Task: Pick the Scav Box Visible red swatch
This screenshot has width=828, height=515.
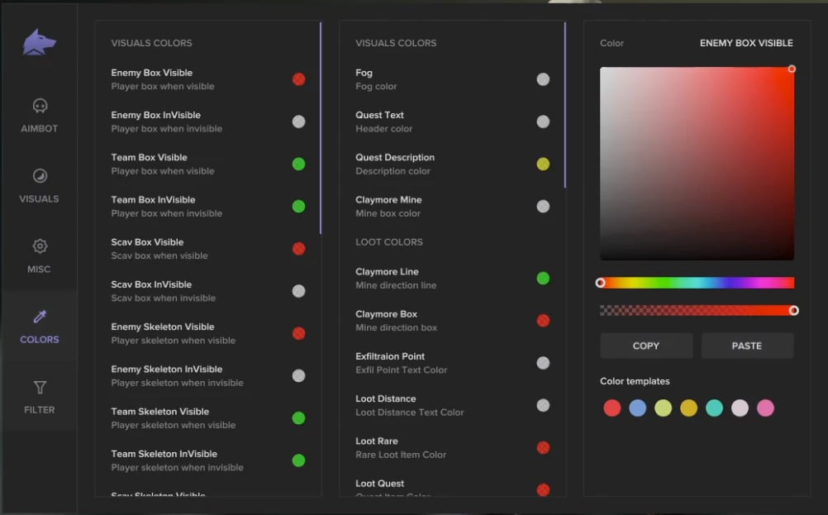Action: click(298, 248)
